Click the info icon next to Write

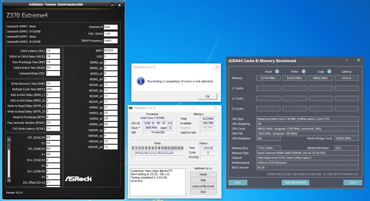tap(304, 71)
